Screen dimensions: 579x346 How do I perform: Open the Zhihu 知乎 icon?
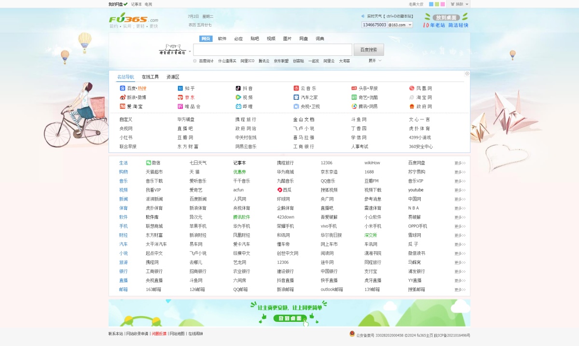pyautogui.click(x=180, y=88)
